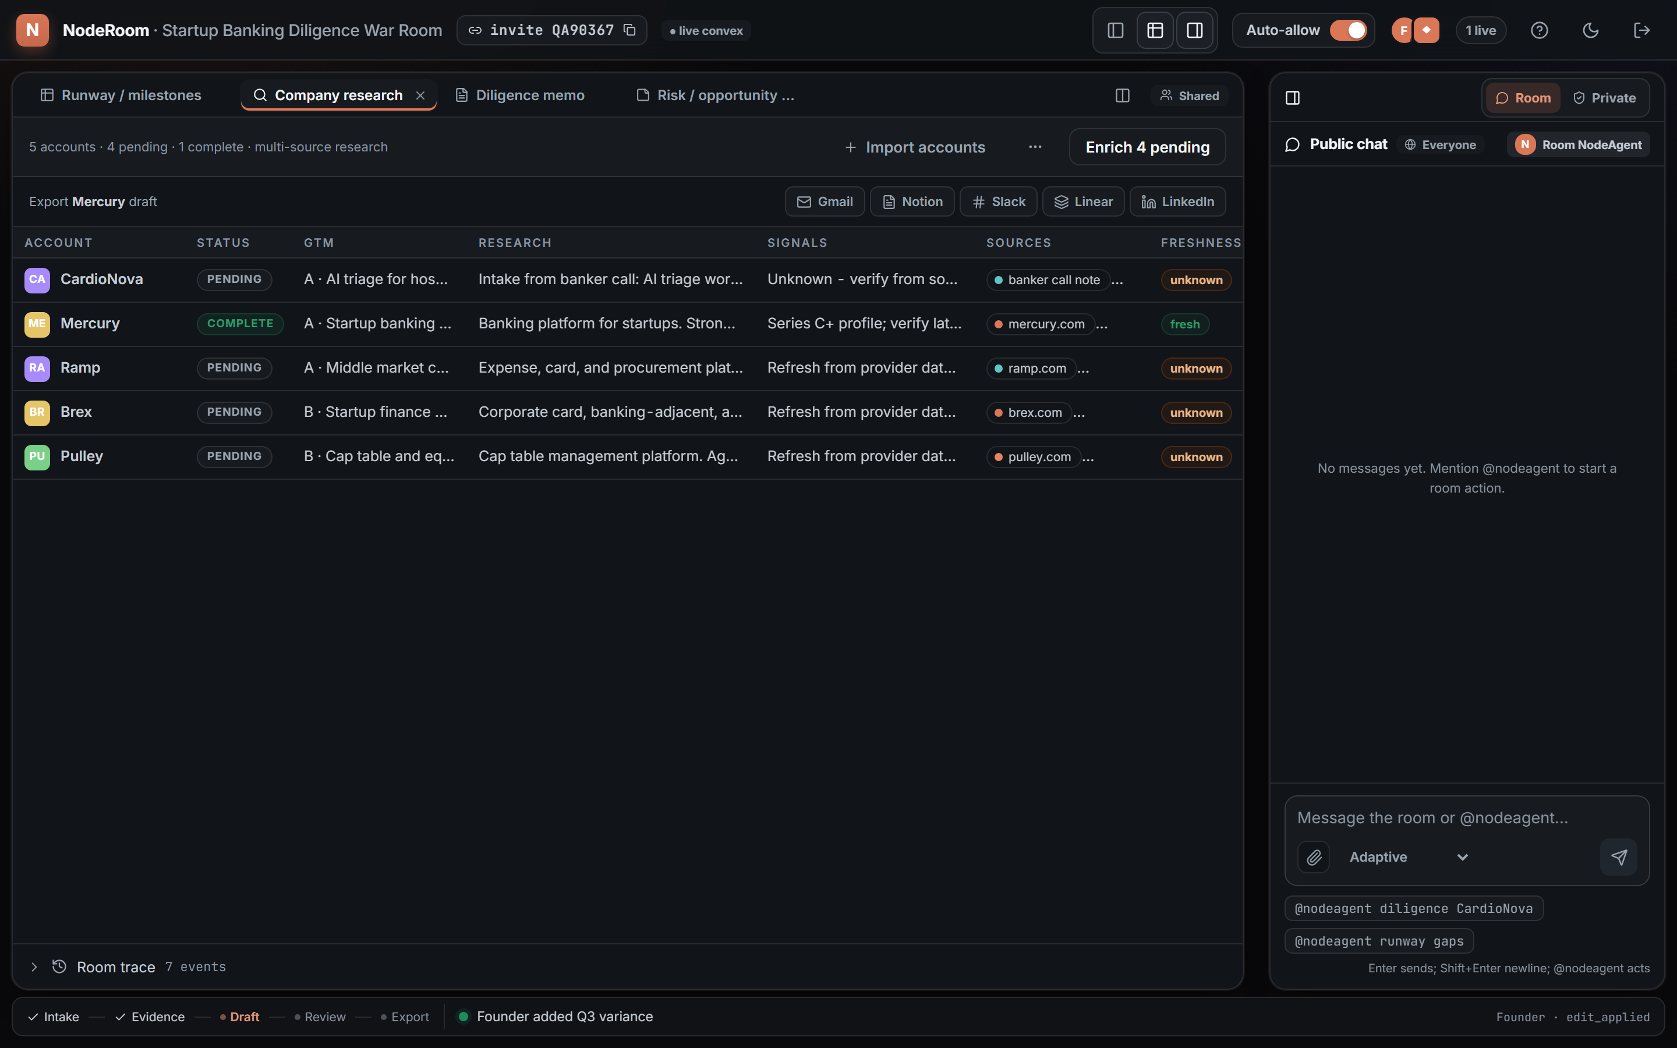Viewport: 1677px width, 1048px height.
Task: Export Mercury draft to Slack
Action: [998, 201]
